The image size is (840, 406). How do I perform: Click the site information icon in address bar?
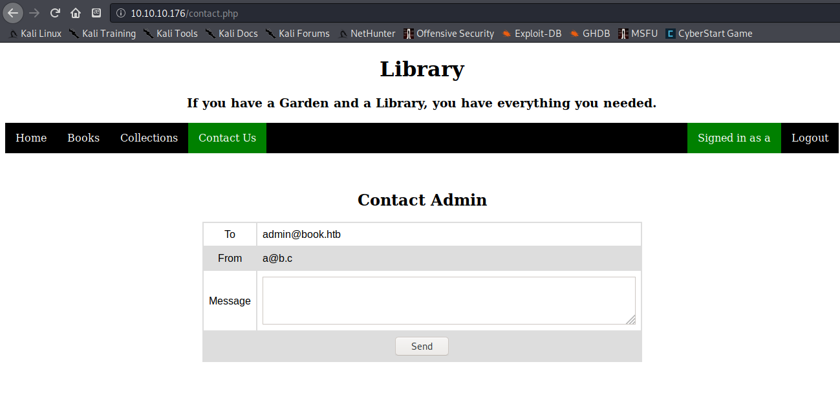coord(121,14)
